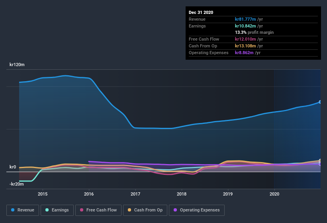The height and width of the screenshot is (223, 327).
Task: Click the kr10.842m earnings value
Action: 245,26
